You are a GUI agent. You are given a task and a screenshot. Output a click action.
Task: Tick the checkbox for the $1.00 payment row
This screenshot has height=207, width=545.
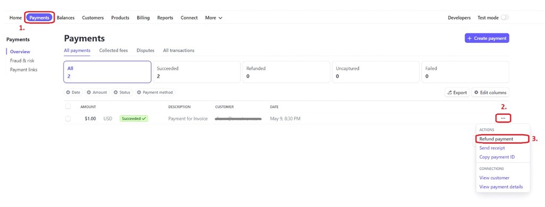click(x=68, y=119)
